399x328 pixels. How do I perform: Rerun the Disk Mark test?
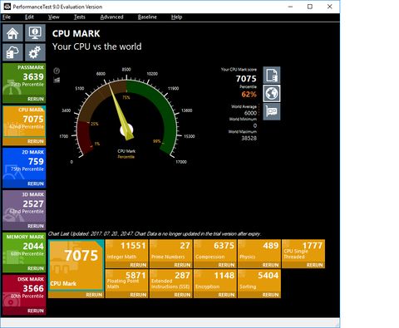tap(36, 311)
